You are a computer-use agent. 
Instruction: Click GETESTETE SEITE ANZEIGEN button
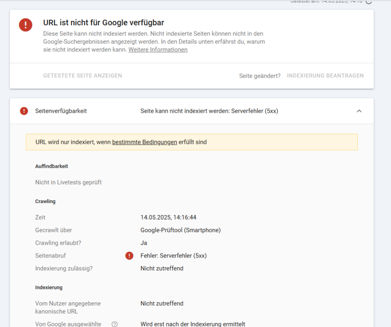tap(82, 76)
